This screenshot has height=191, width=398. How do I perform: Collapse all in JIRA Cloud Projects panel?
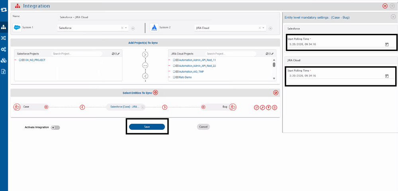click(270, 54)
